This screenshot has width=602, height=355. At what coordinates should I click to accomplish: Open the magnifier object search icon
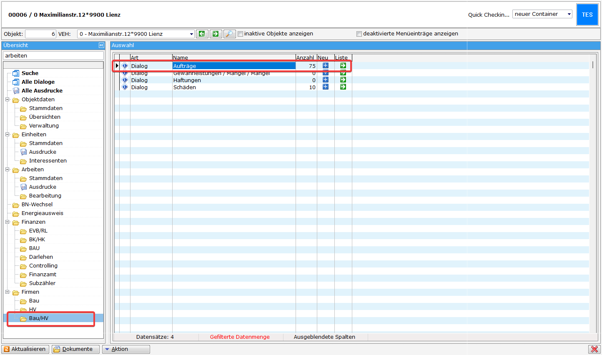[229, 34]
